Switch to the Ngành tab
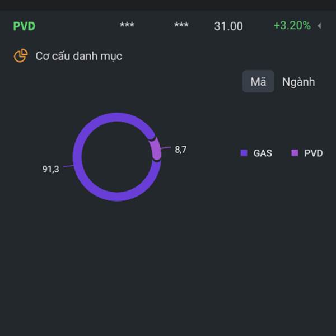Screen dimensions: 336x336 coord(298,82)
